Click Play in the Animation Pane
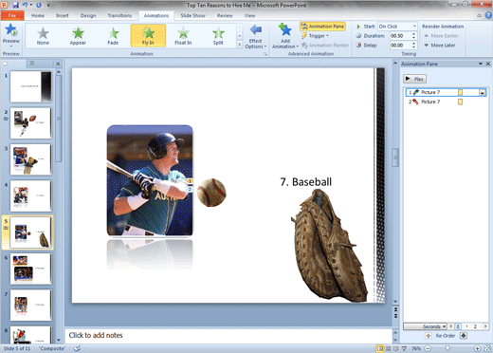 click(414, 79)
